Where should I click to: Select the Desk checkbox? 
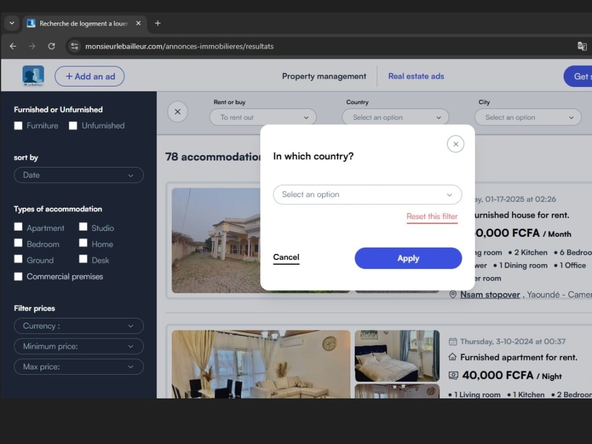point(83,259)
